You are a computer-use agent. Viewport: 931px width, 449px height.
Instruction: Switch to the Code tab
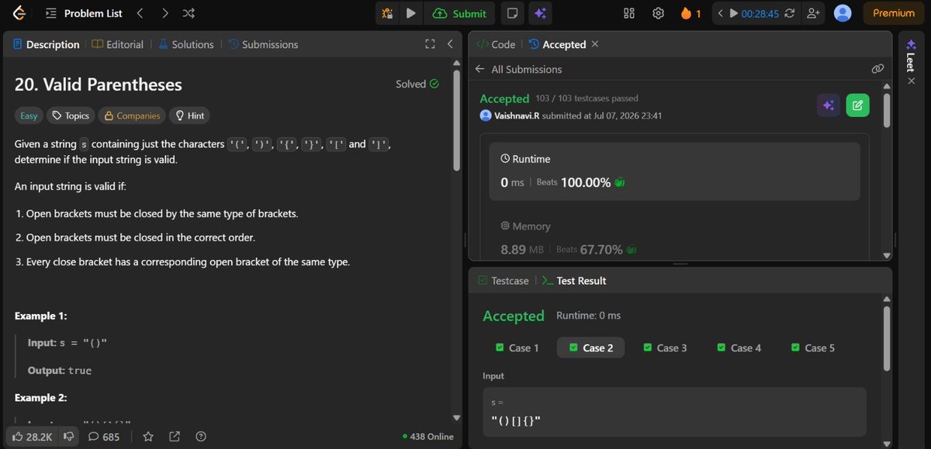[x=496, y=44]
